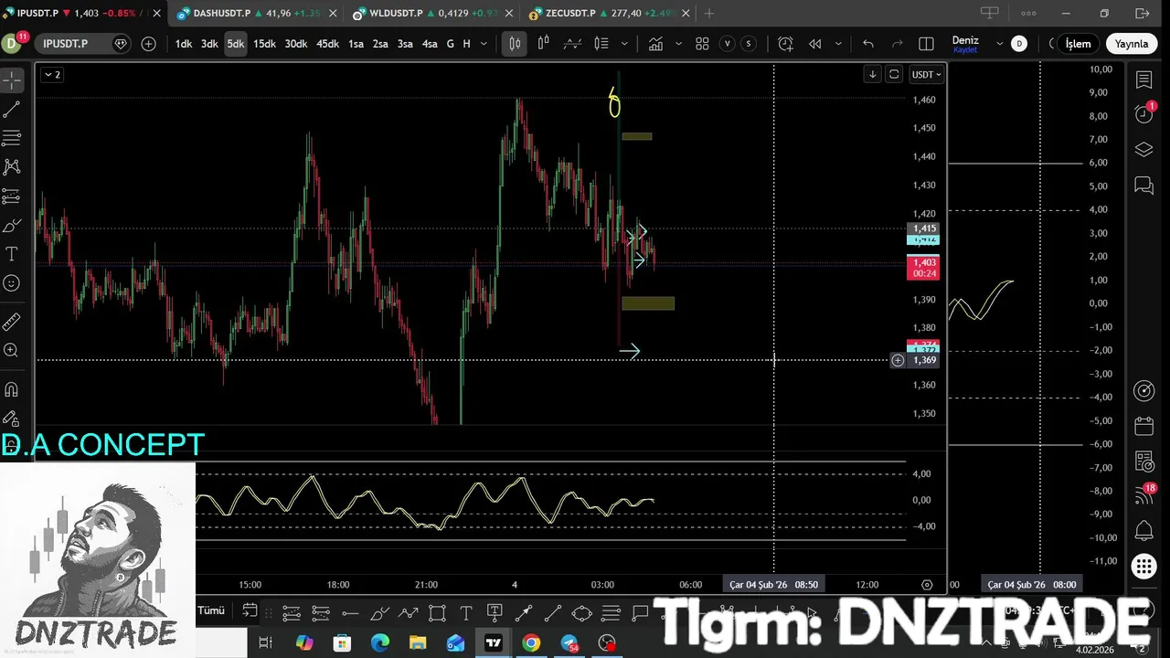Open the Fibonacci retracement tool
This screenshot has height=658, width=1170.
pos(12,138)
